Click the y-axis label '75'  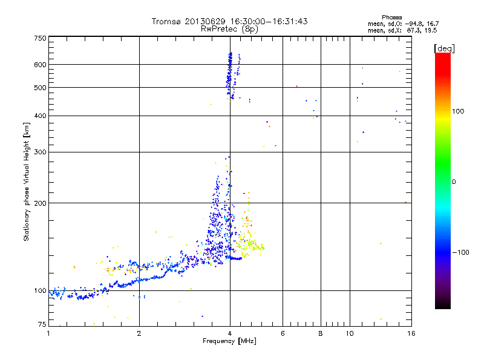(42, 324)
